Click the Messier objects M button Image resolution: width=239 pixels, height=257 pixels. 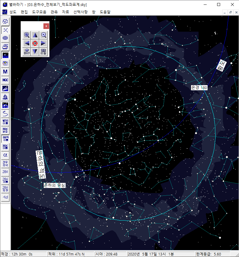click(5, 72)
